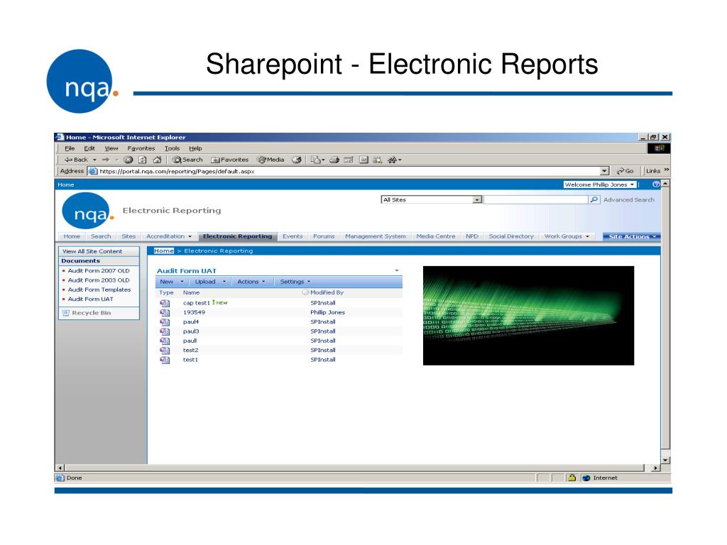Click the Go button beside the address bar
This screenshot has height=545, width=727.
point(625,171)
